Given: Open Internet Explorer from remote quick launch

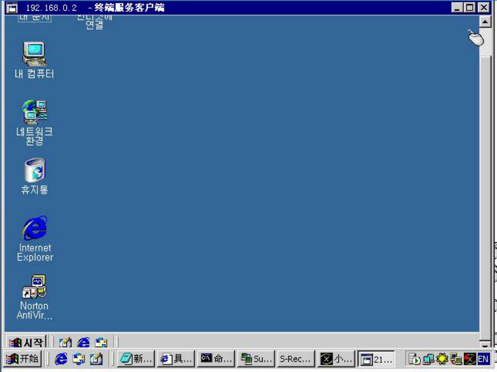Looking at the screenshot, I should click(83, 342).
